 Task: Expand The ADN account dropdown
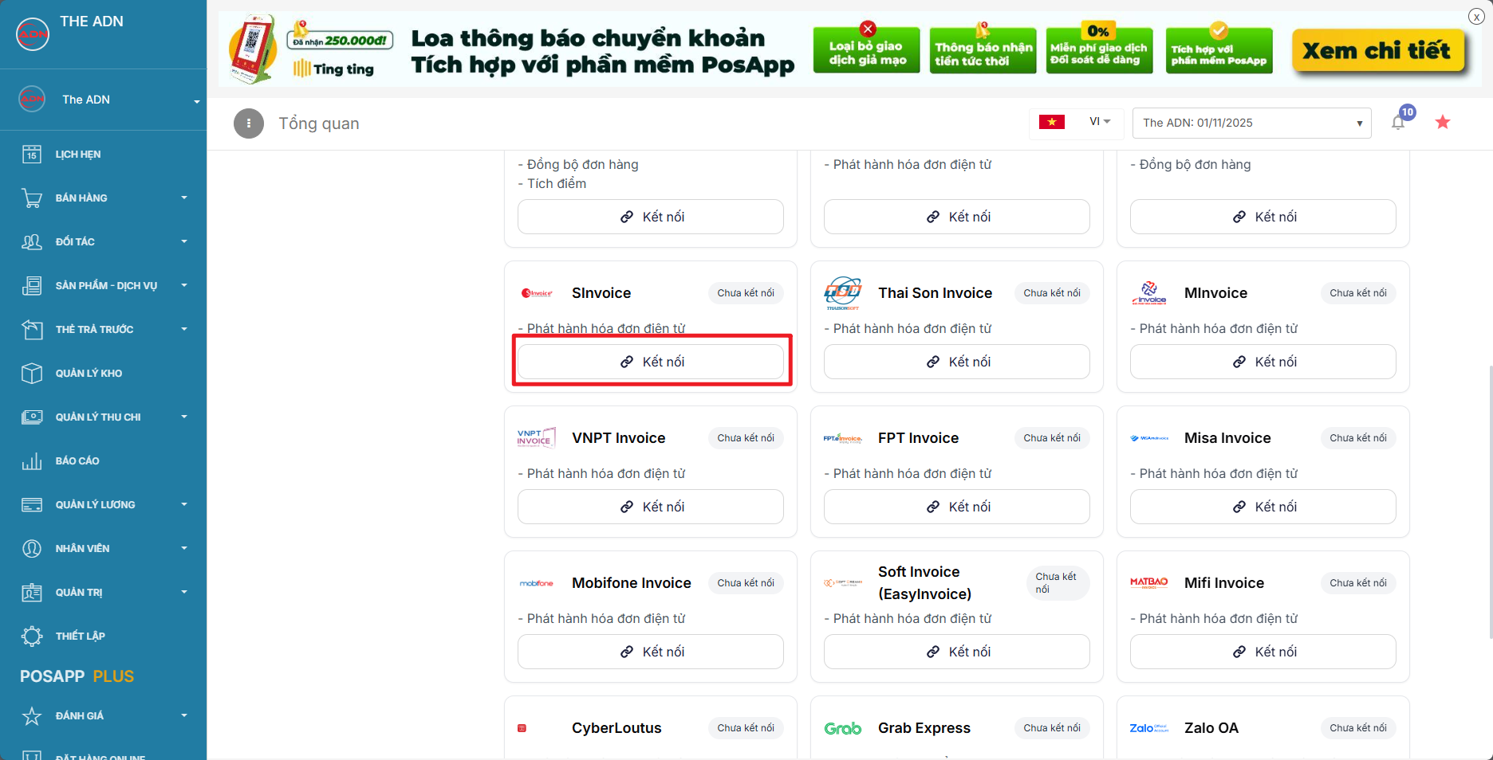point(196,101)
